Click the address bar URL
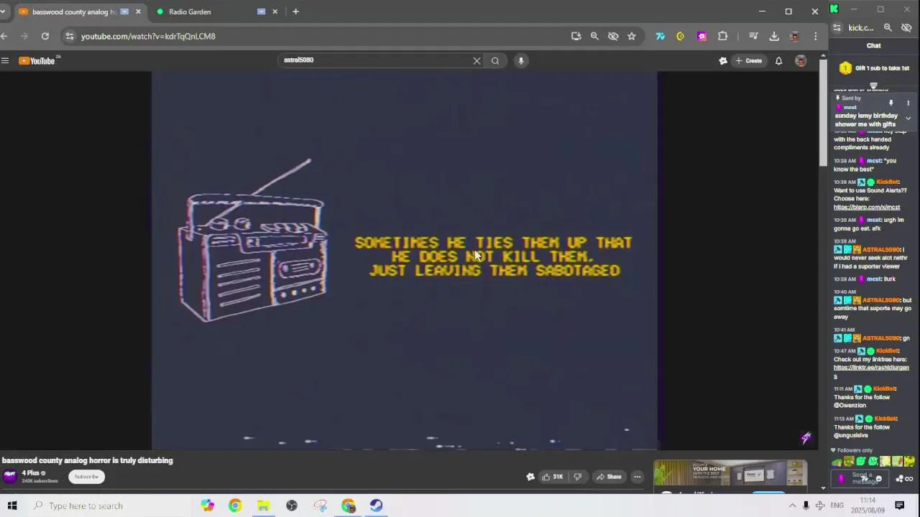The width and height of the screenshot is (920, 517). [148, 36]
